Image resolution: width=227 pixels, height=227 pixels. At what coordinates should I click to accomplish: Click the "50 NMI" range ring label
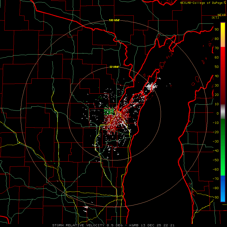click(x=114, y=67)
